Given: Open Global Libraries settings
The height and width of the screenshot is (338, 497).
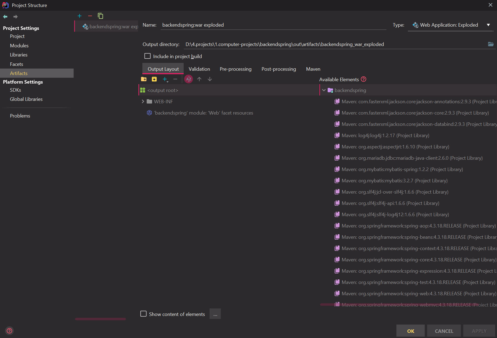Looking at the screenshot, I should [x=26, y=99].
